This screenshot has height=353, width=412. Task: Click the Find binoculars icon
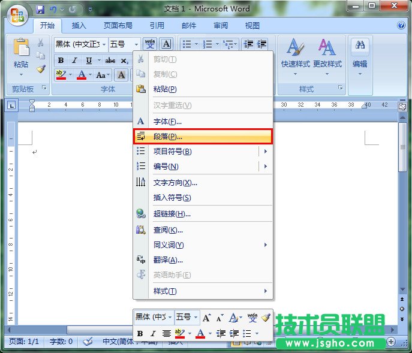pyautogui.click(x=360, y=45)
